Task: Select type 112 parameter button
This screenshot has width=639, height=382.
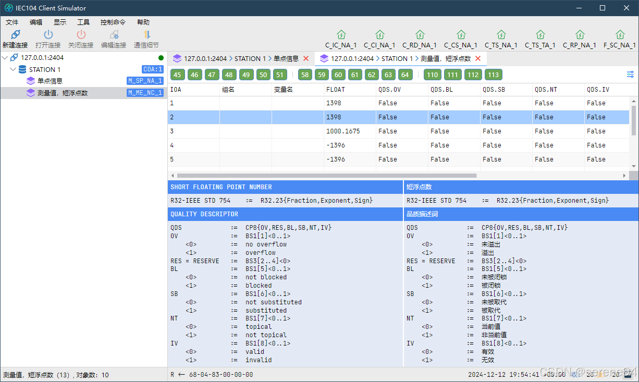Action: coord(473,75)
